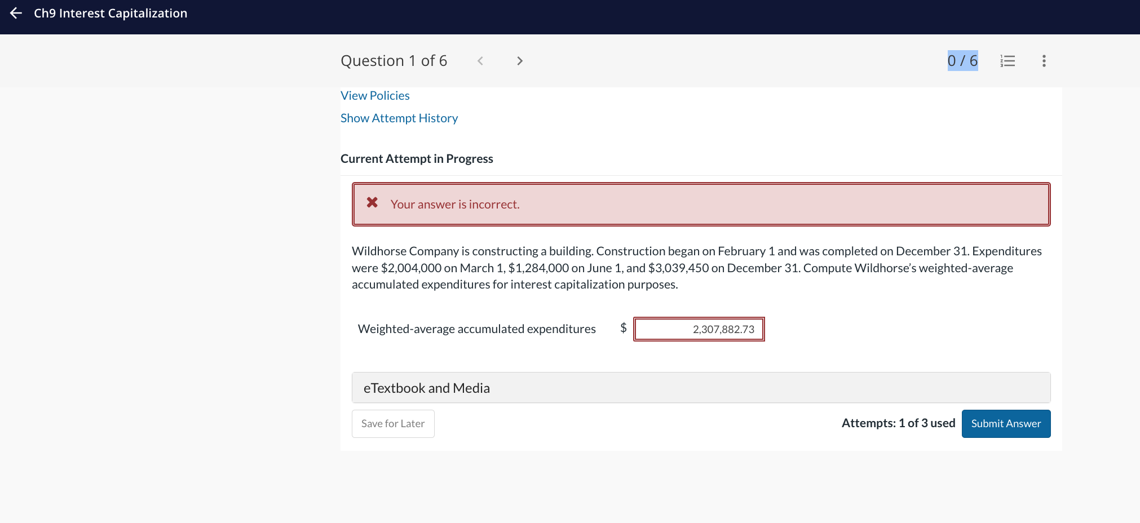This screenshot has width=1140, height=523.
Task: Advance to the next question chevron
Action: (x=520, y=61)
